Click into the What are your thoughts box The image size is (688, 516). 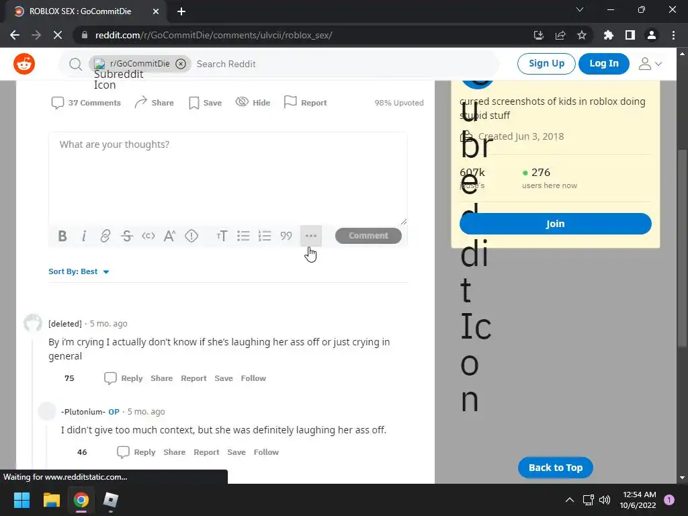(228, 179)
